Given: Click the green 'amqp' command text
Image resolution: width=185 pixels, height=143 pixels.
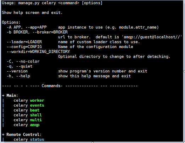Looking at the screenshot, I should [x=35, y=125].
